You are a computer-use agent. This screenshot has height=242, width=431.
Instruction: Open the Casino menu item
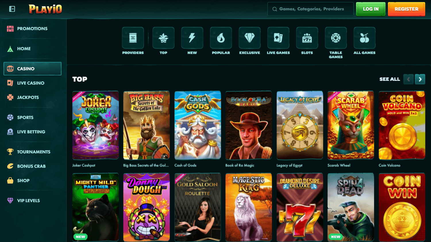[x=32, y=69]
